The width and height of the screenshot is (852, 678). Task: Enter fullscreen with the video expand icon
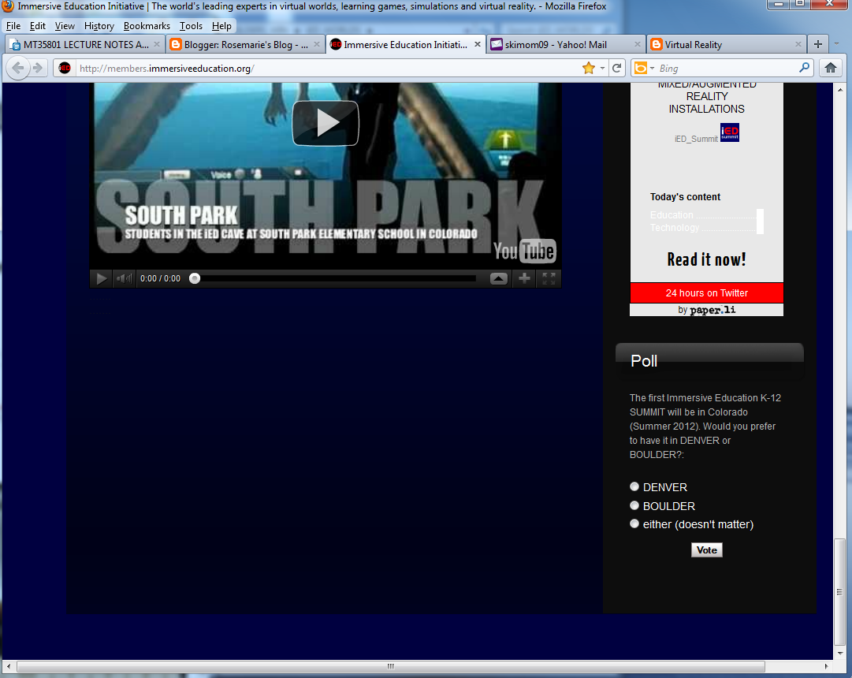(x=549, y=278)
